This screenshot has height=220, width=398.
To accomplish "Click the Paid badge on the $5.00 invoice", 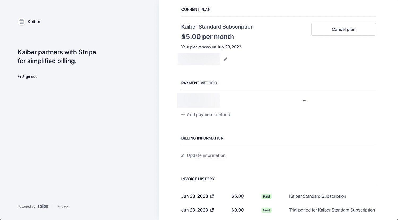I will (266, 196).
